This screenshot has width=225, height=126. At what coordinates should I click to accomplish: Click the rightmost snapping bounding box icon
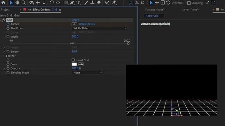pos(213,3)
